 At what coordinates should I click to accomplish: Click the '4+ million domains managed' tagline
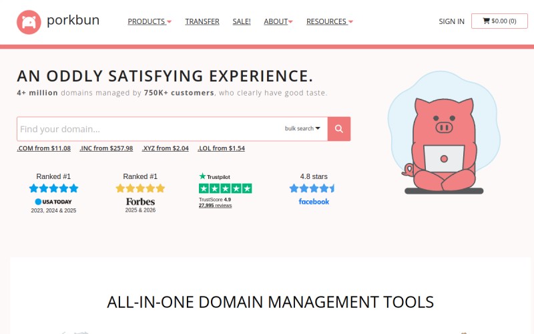tap(172, 93)
